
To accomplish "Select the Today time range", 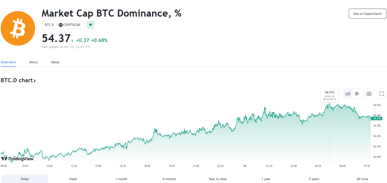I will pos(24,179).
